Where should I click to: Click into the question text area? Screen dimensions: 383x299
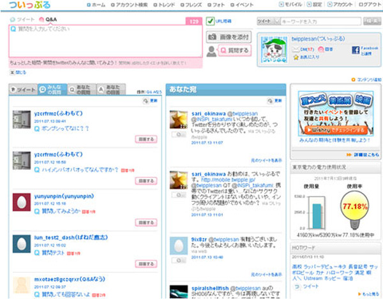pos(105,41)
